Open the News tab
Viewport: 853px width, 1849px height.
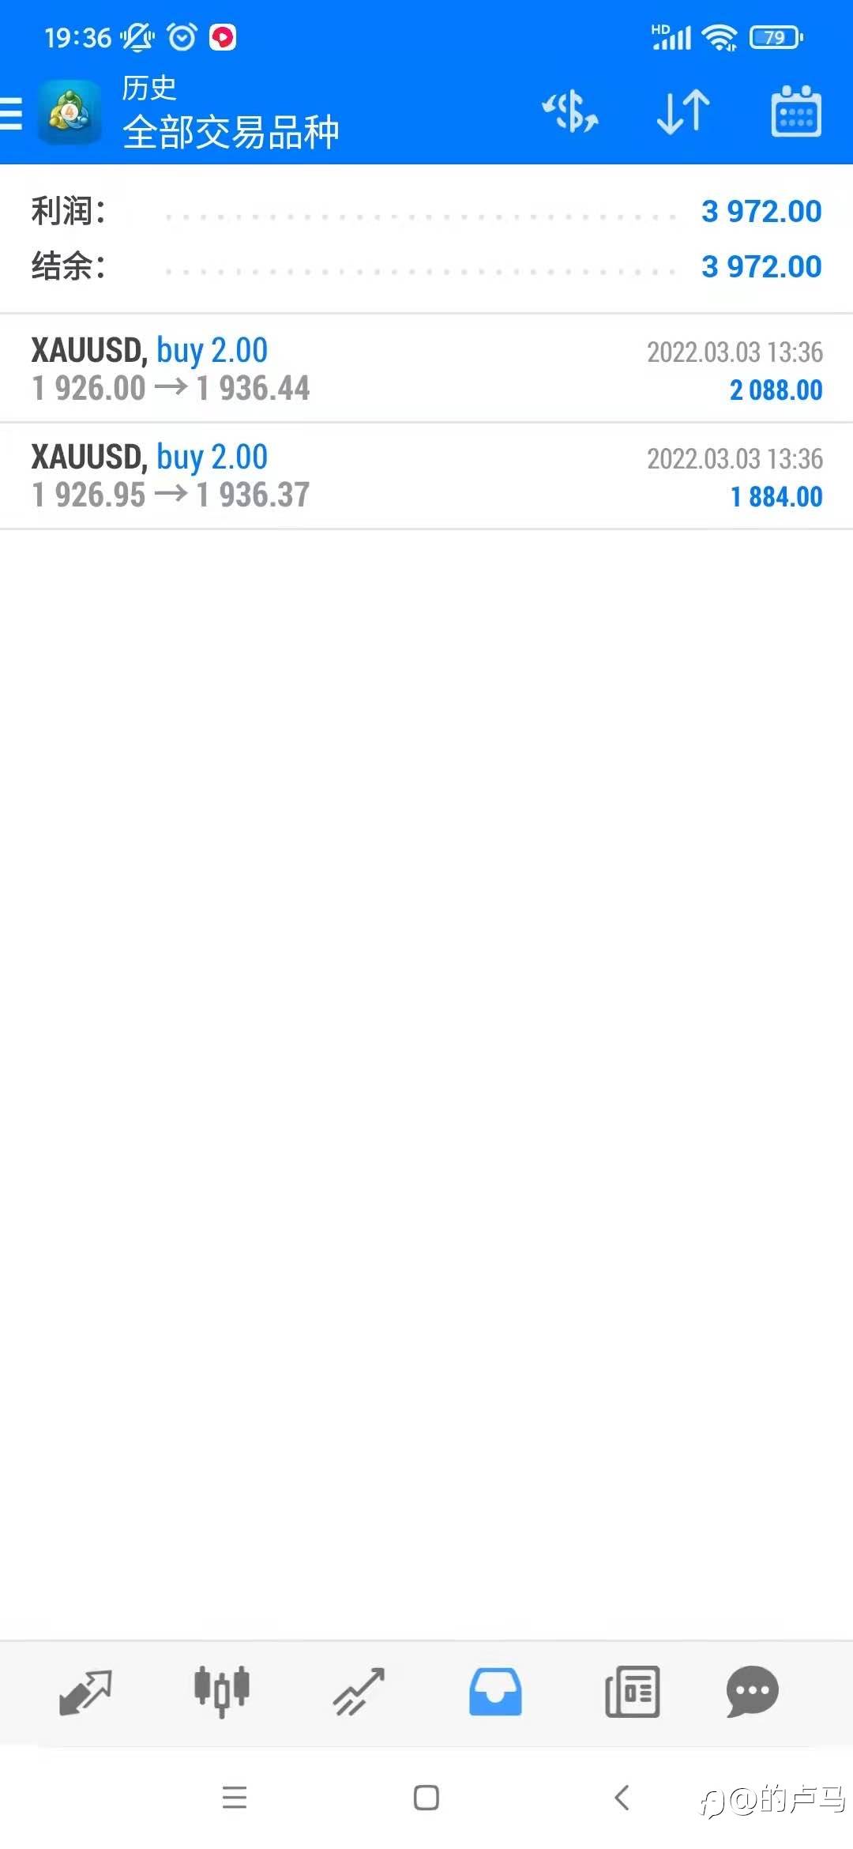(x=632, y=1691)
